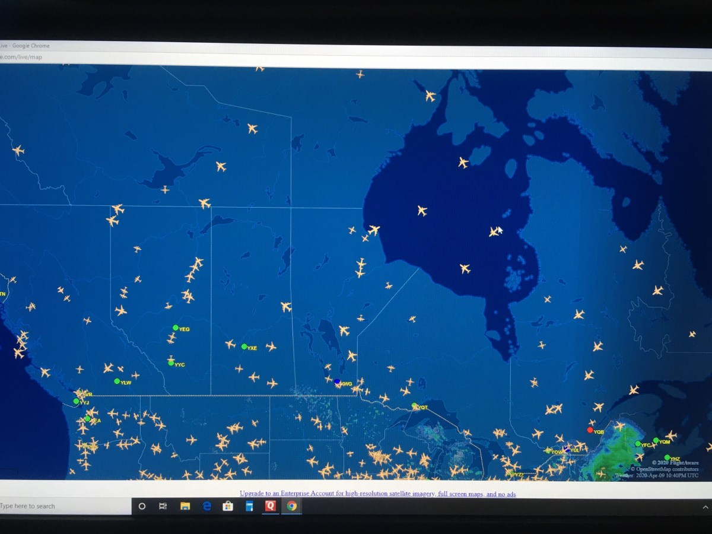Click the OpenStreetMap contributors attribution link
Viewport: 712px width, 534px height.
coord(667,469)
